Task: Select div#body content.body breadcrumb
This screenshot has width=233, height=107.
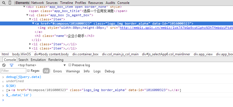Action: tap(51, 54)
